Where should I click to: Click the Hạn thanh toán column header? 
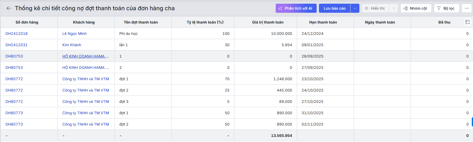click(x=323, y=22)
